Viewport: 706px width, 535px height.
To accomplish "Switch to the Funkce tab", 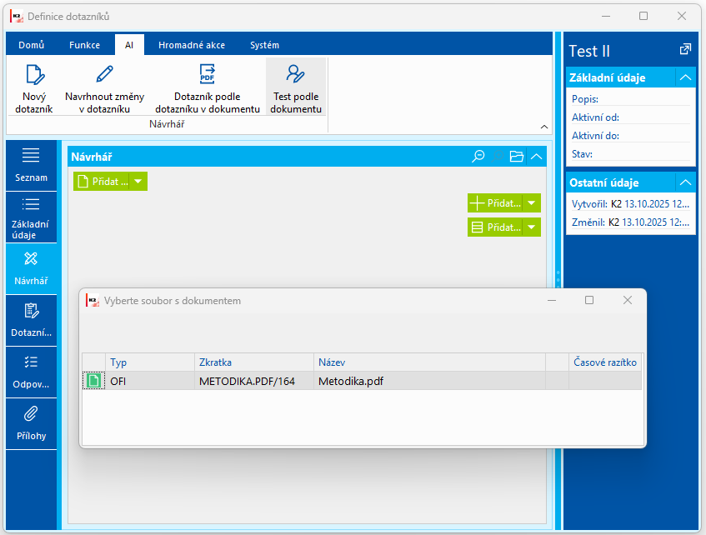I will [85, 45].
